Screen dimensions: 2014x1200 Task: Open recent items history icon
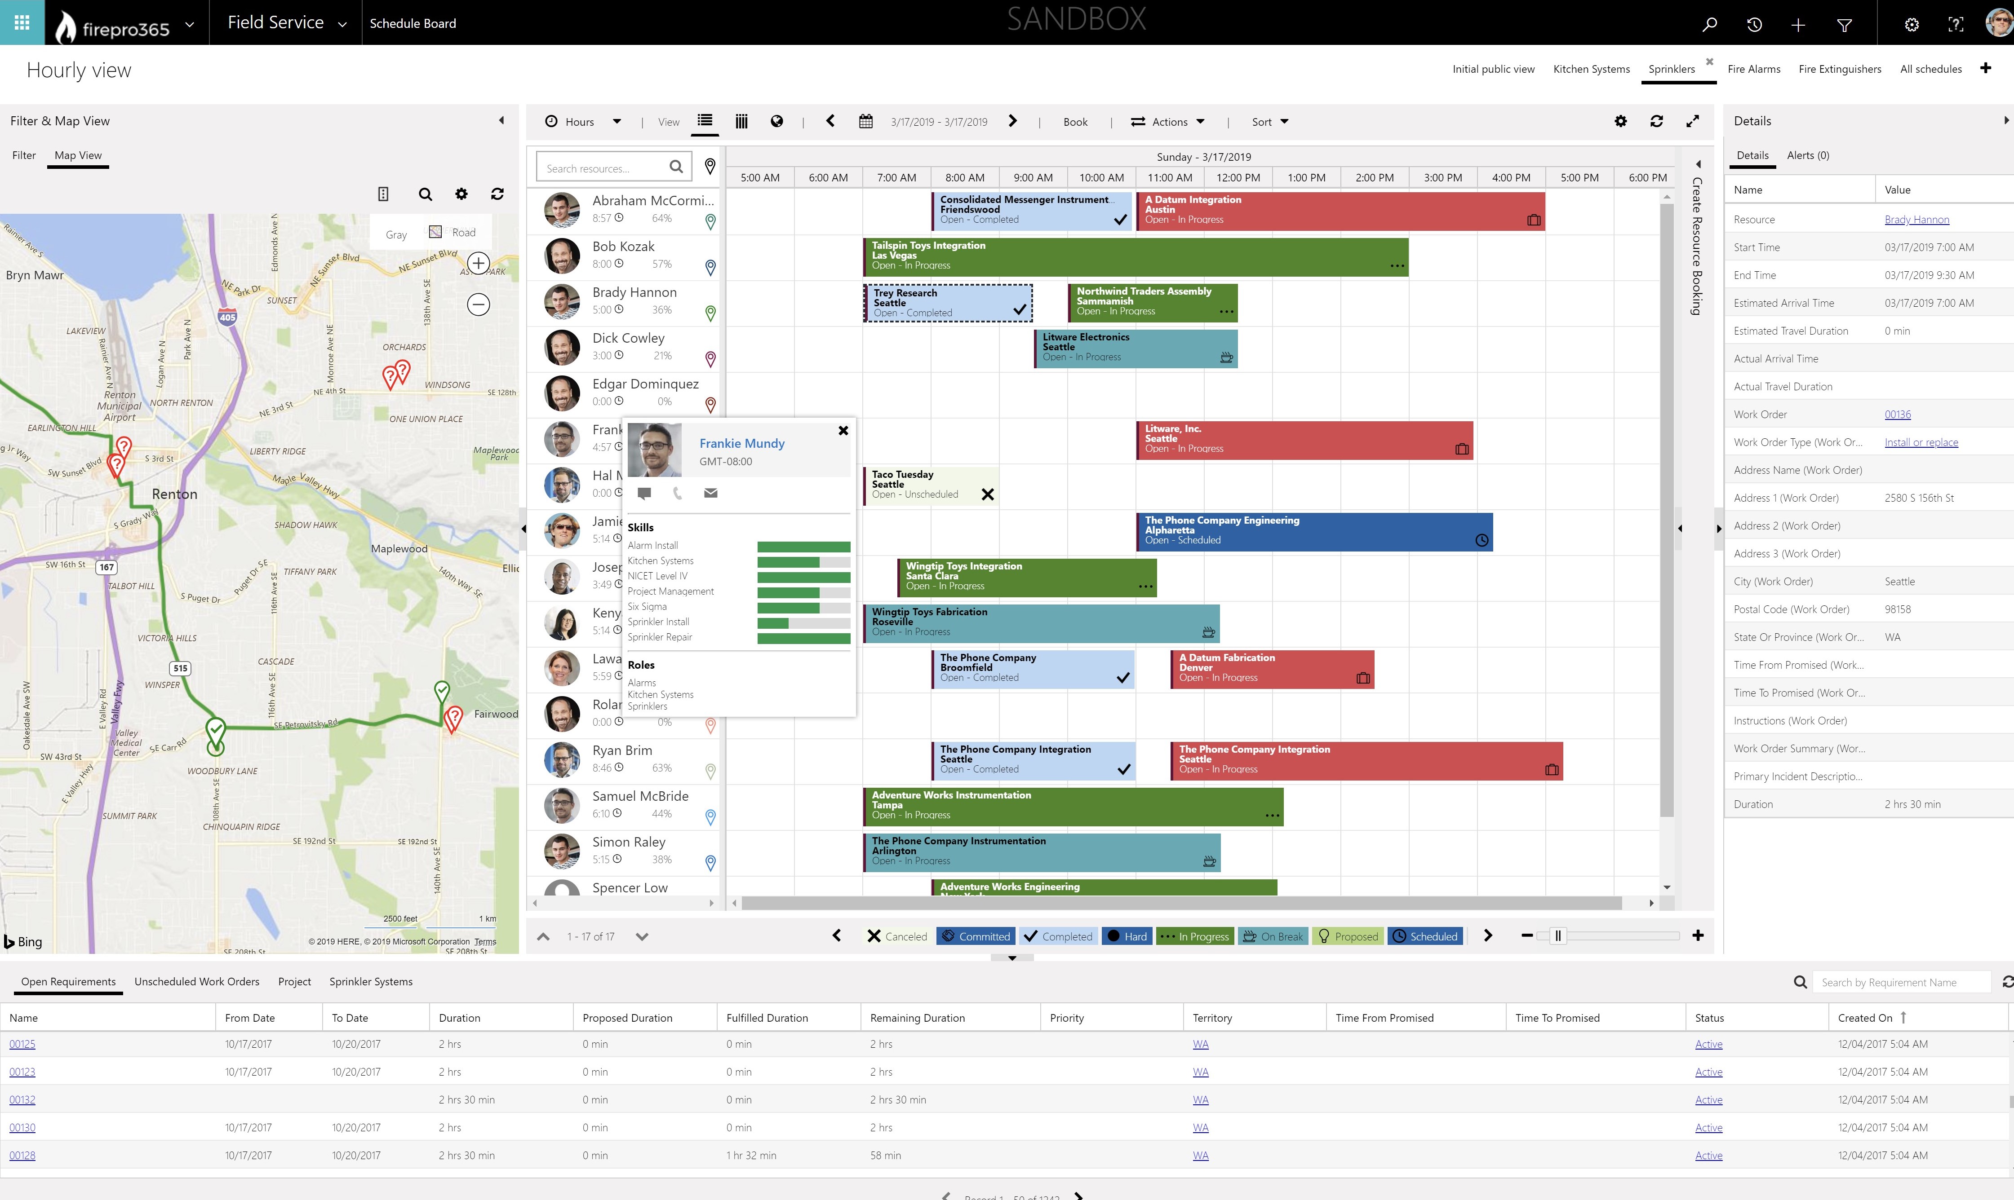[1753, 24]
